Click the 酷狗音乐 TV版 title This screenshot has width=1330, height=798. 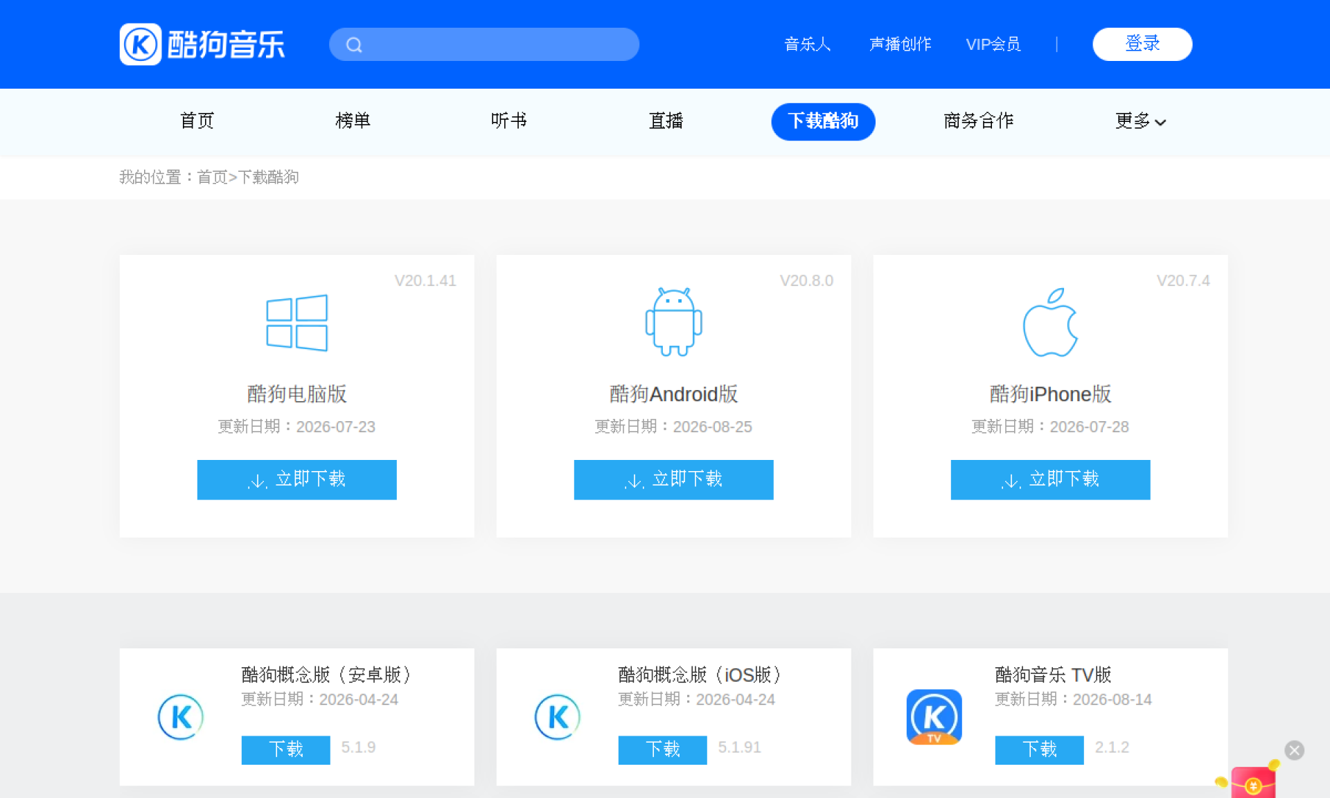1053,674
